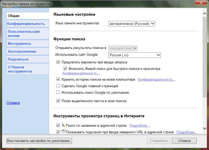Go to the Поделиться tab
Image resolution: width=209 pixels, height=150 pixels.
(18, 59)
